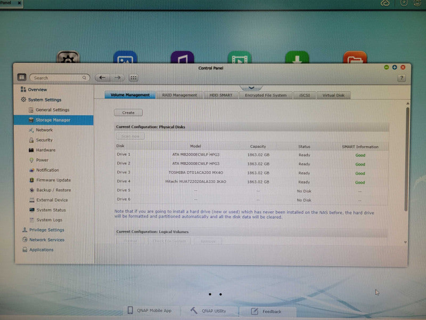
Task: Click the System Status monitor icon
Action: point(32,210)
